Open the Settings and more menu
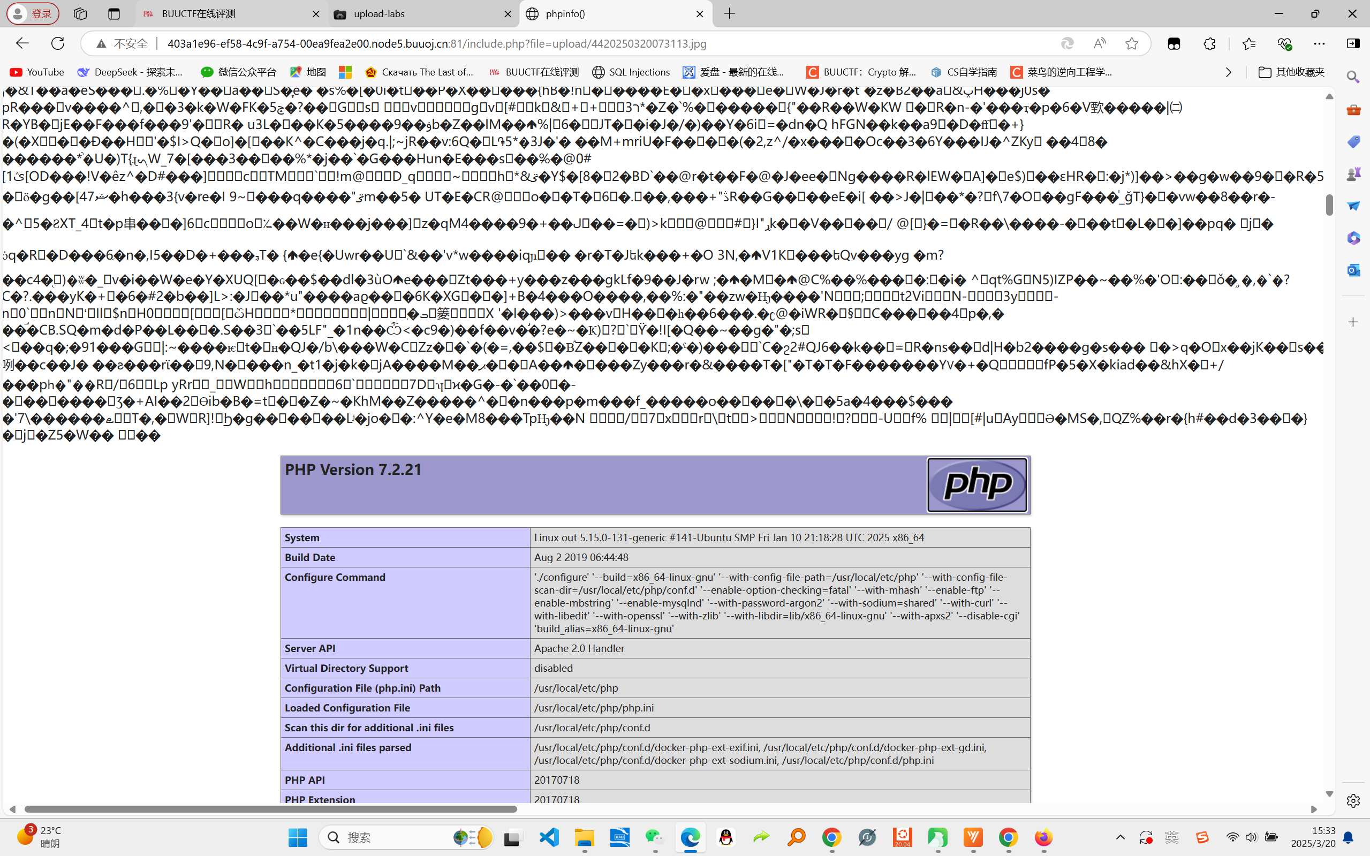 [1319, 43]
